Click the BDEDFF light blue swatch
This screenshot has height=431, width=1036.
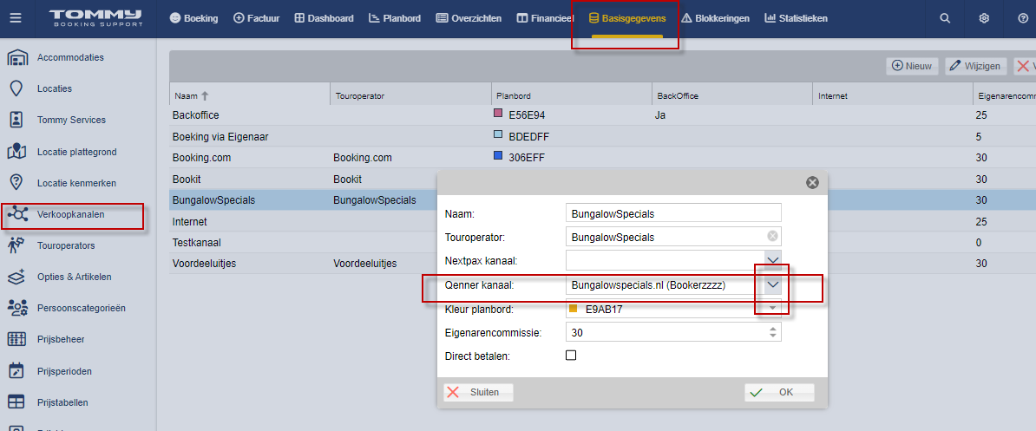[499, 135]
